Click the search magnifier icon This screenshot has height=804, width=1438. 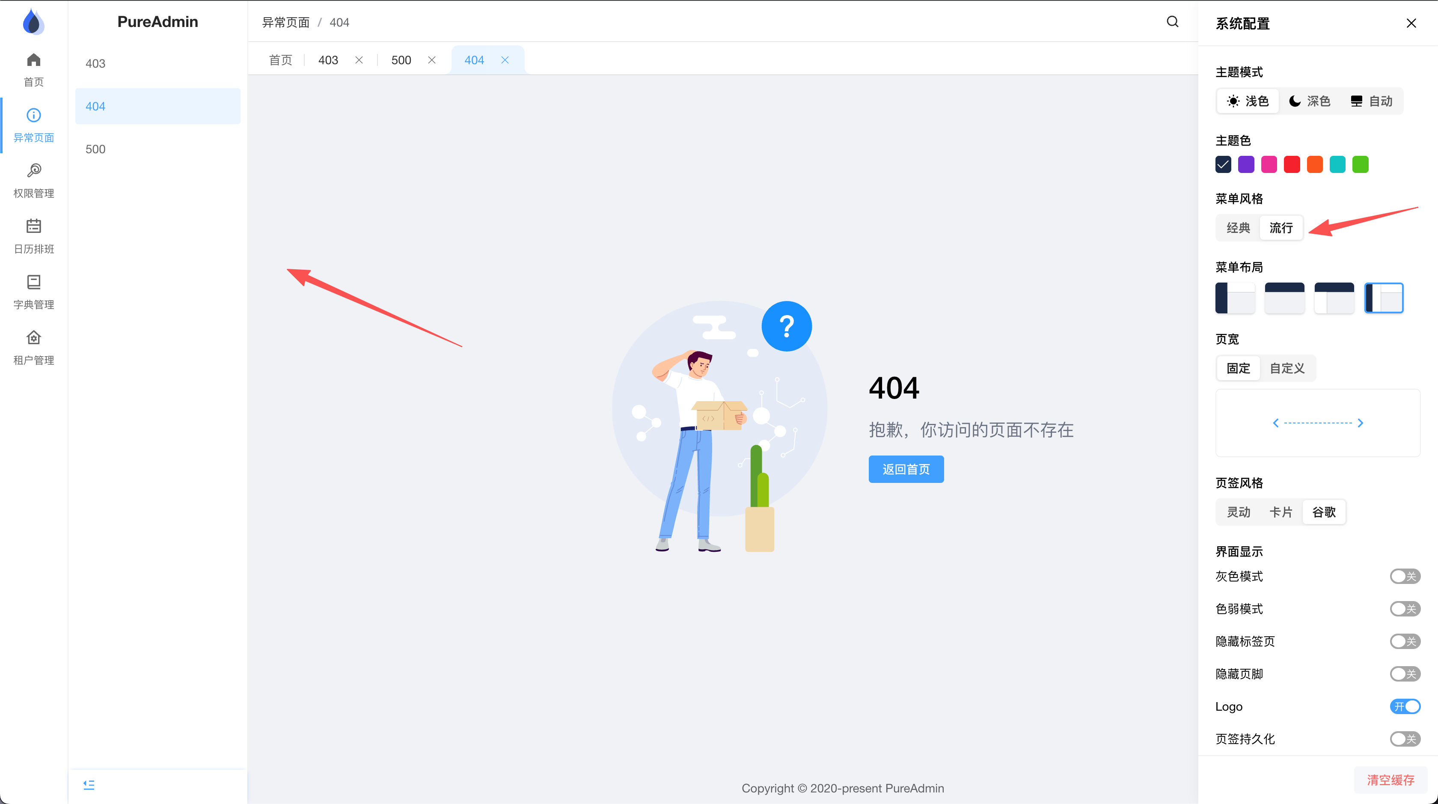(1172, 22)
